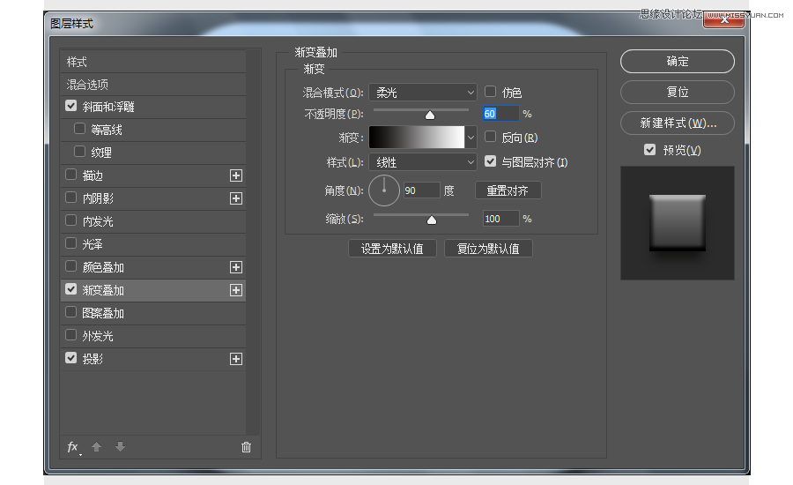The width and height of the screenshot is (793, 485).
Task: Select 混合选项 blending options
Action: pos(152,85)
